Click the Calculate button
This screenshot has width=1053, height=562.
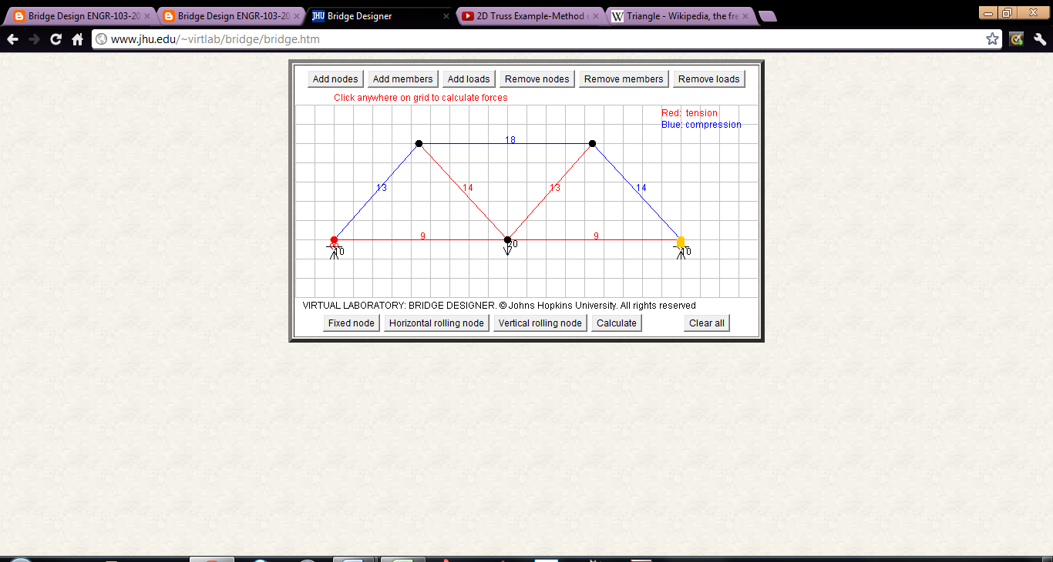(617, 323)
